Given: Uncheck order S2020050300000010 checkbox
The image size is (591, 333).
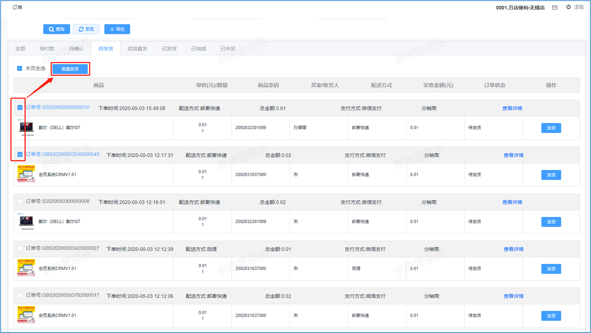Looking at the screenshot, I should tap(20, 108).
